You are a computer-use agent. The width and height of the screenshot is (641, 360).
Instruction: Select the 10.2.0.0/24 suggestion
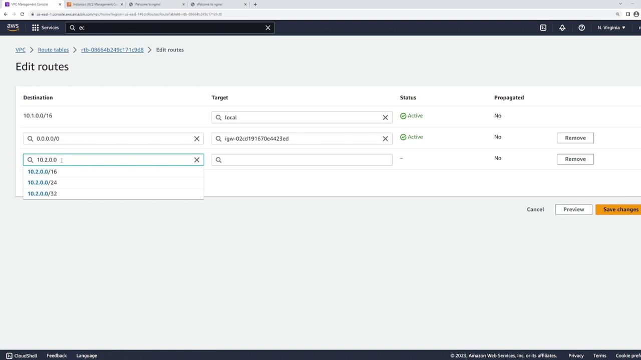click(x=113, y=182)
